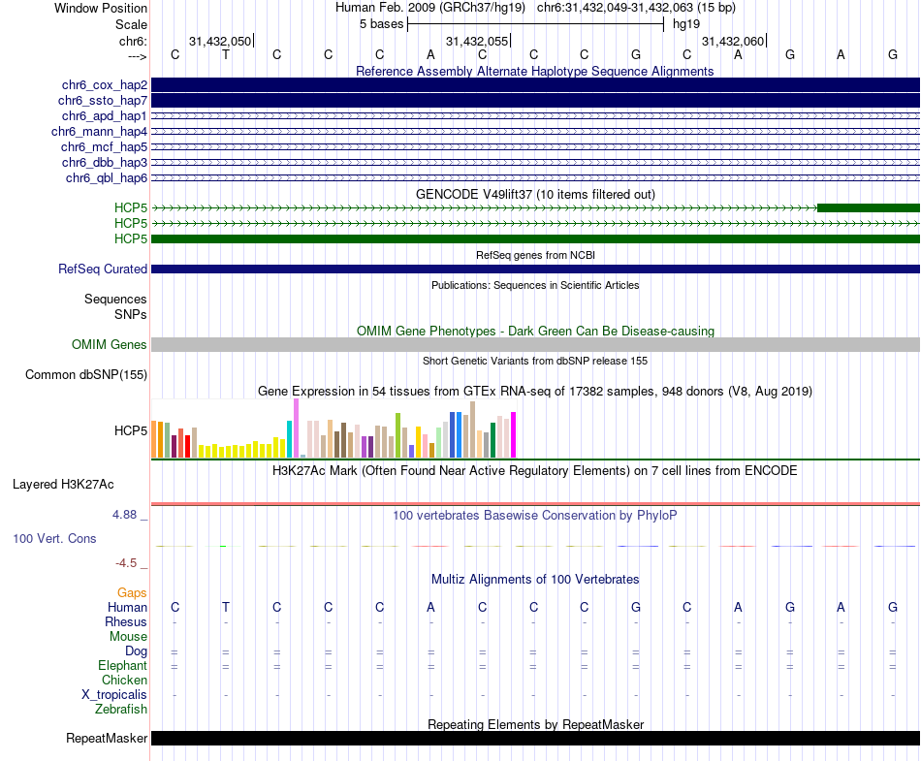The image size is (921, 761).
Task: Select the Human species label in Multiz
Action: (127, 607)
